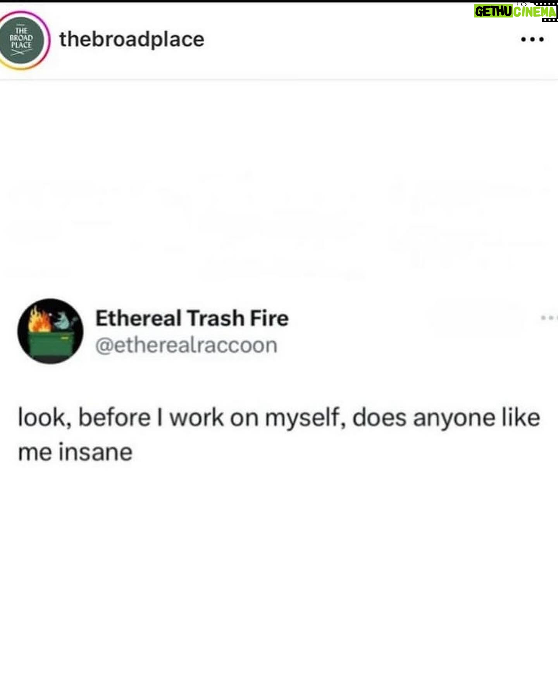Image resolution: width=558 pixels, height=679 pixels.
Task: Open the dumpster fire avatar of the tweet
Action: 50,331
